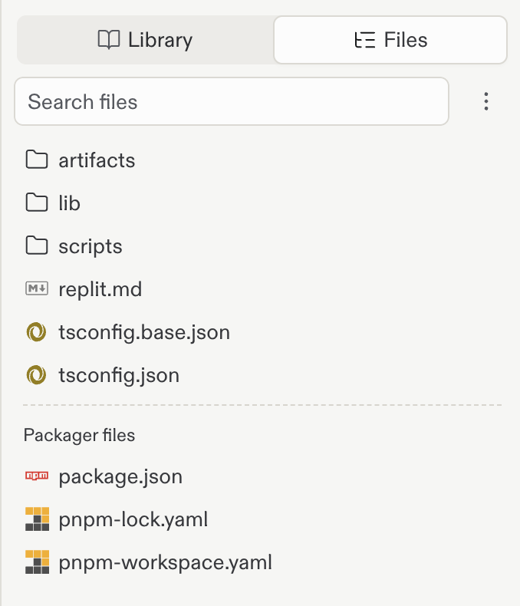
Task: Switch to the Library tab
Action: [x=145, y=40]
